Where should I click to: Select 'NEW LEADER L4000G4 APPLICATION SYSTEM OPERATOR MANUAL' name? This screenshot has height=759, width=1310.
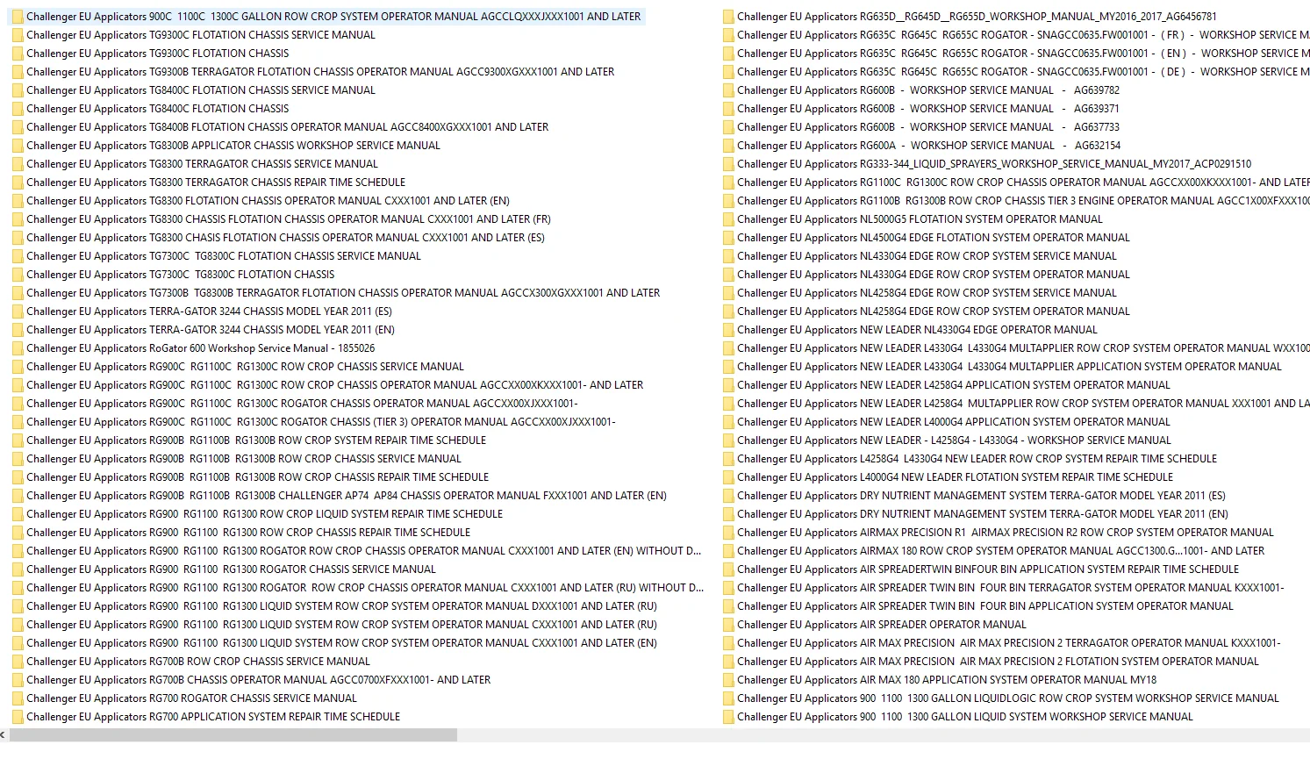pos(954,422)
